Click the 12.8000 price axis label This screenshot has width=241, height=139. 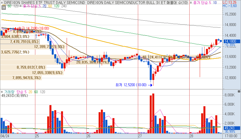pos(230,78)
